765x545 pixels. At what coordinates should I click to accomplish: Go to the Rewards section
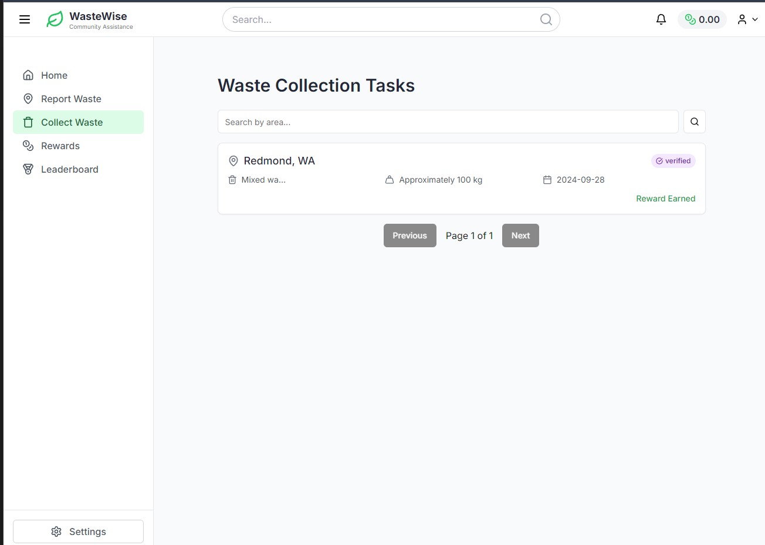(x=60, y=146)
